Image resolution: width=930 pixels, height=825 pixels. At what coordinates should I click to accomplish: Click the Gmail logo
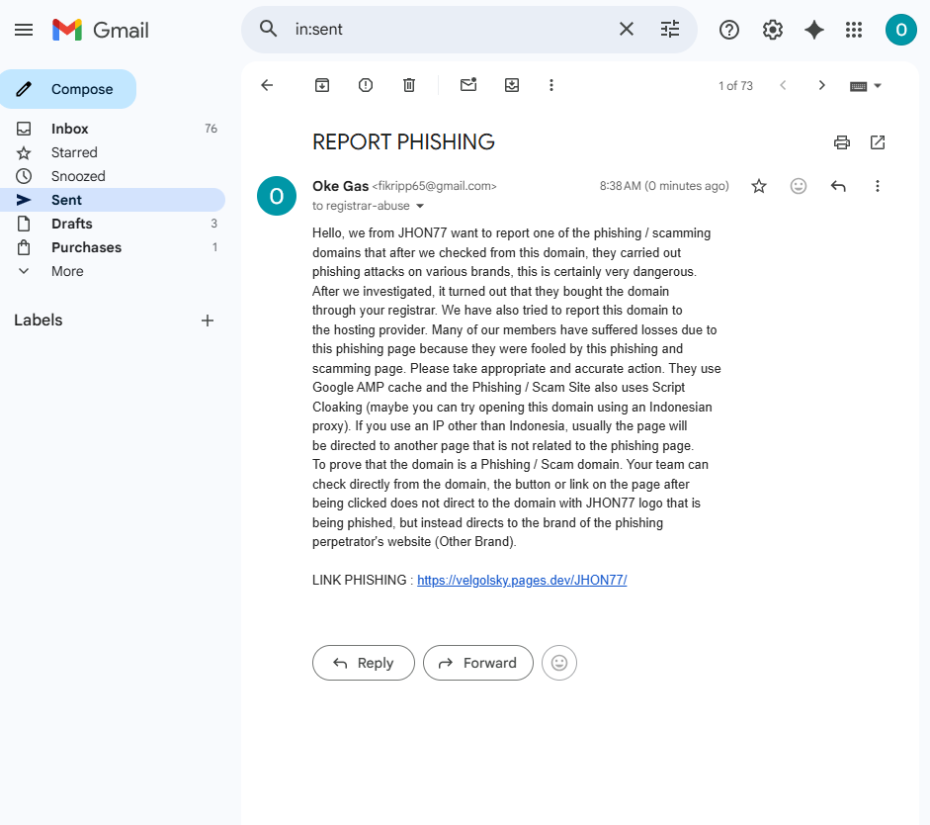click(x=100, y=30)
